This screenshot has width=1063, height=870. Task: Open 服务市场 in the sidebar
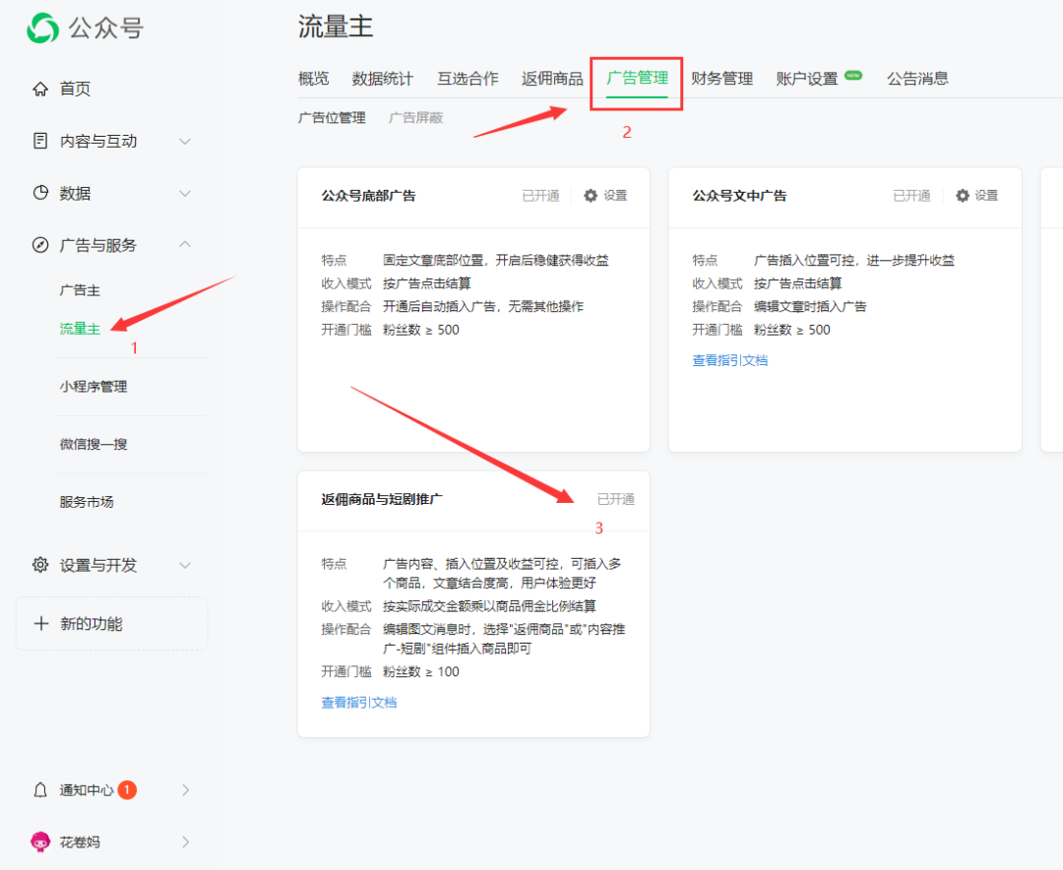[x=87, y=502]
